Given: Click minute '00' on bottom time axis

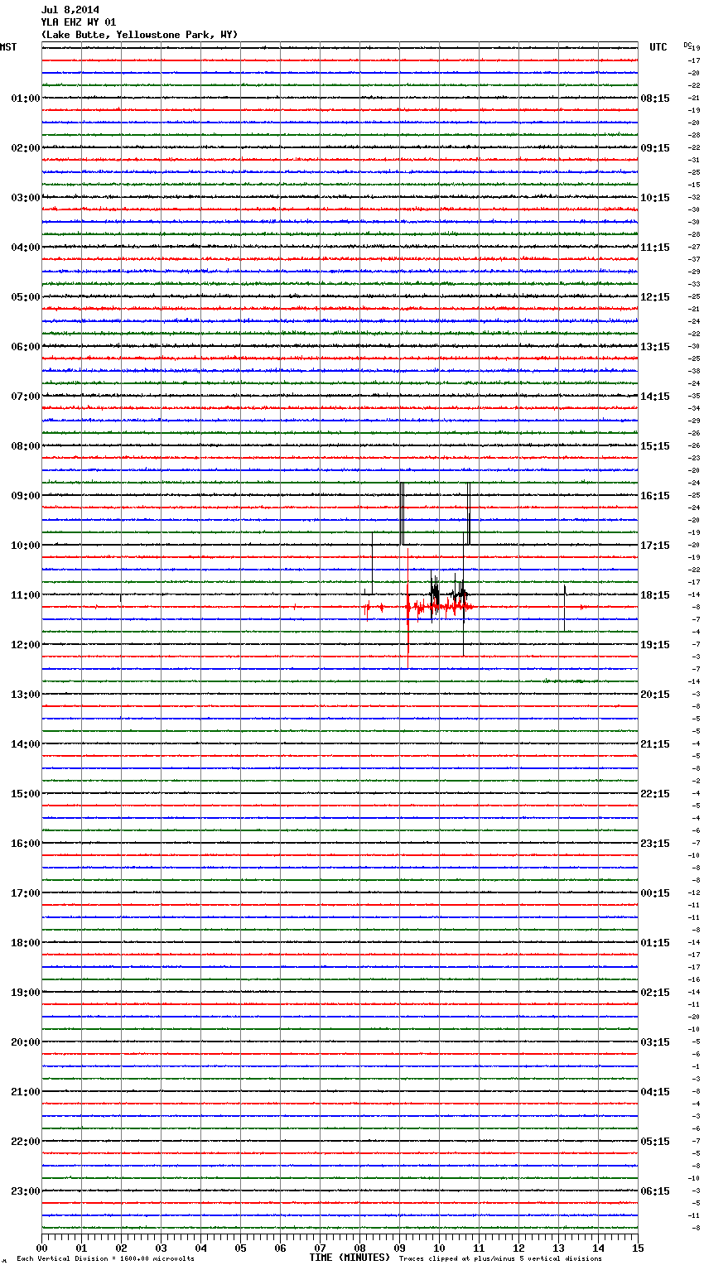Looking at the screenshot, I should coord(41,1248).
